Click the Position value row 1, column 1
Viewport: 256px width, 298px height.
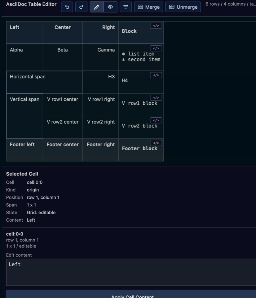[x=43, y=197]
